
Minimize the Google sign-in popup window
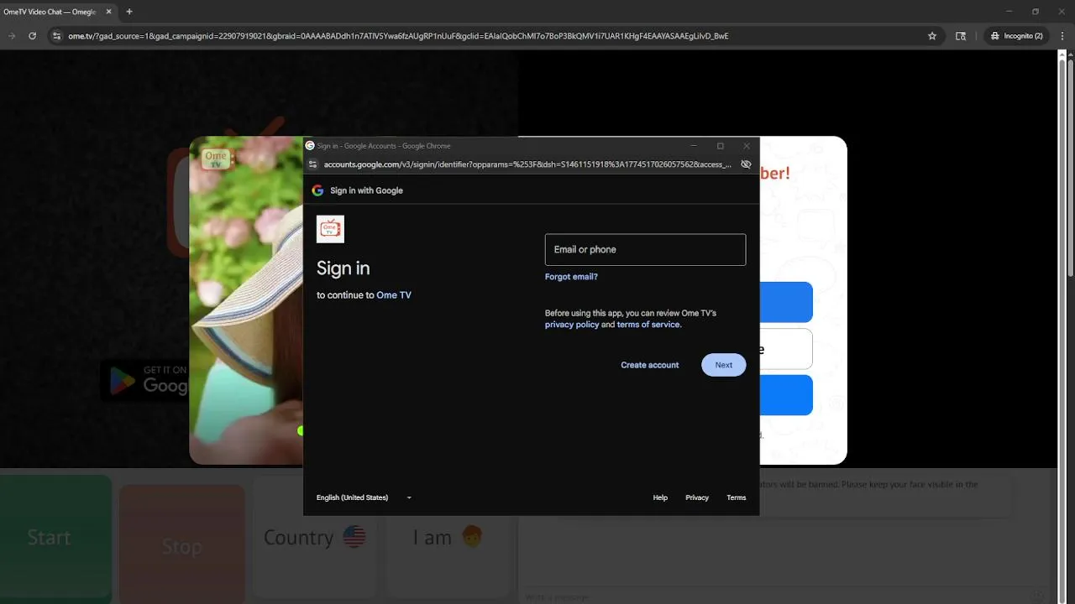(694, 146)
